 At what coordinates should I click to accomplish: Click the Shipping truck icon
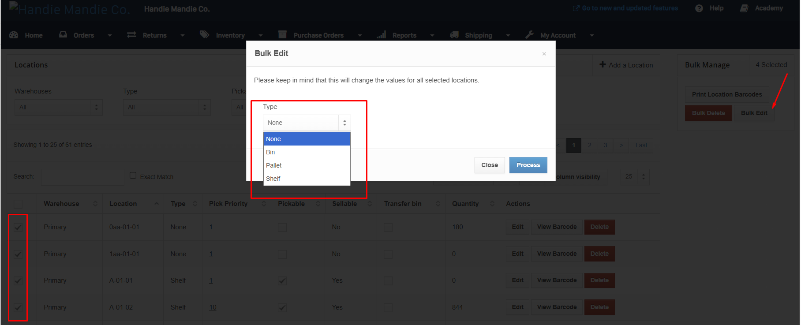pos(454,35)
